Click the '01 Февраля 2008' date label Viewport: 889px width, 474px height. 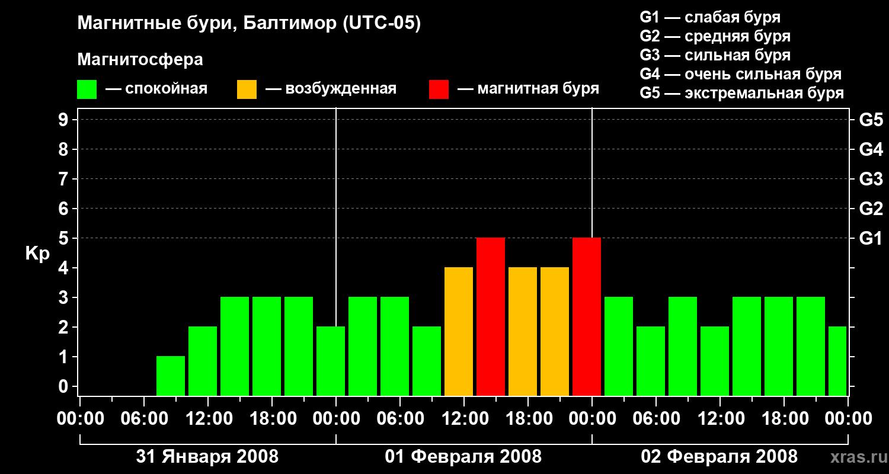click(x=463, y=457)
